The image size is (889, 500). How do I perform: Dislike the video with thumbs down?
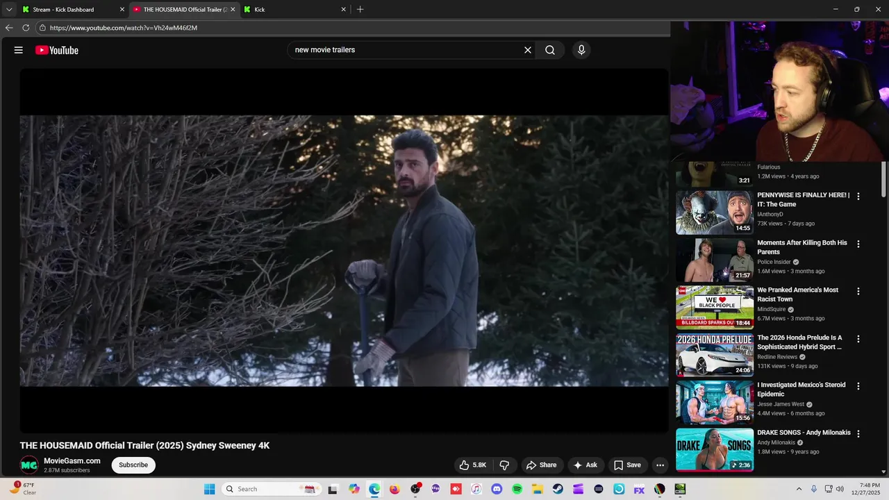tap(505, 465)
